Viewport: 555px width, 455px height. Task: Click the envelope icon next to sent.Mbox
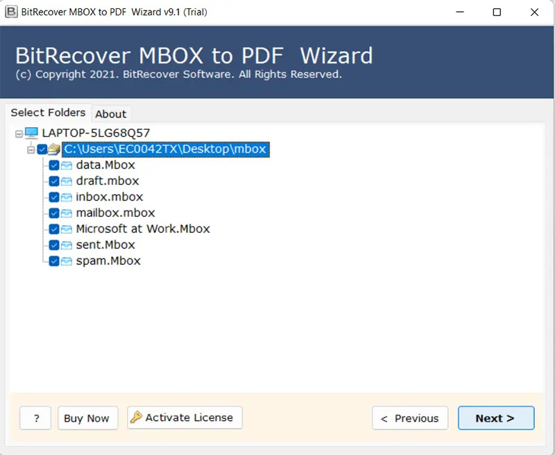[x=66, y=245]
